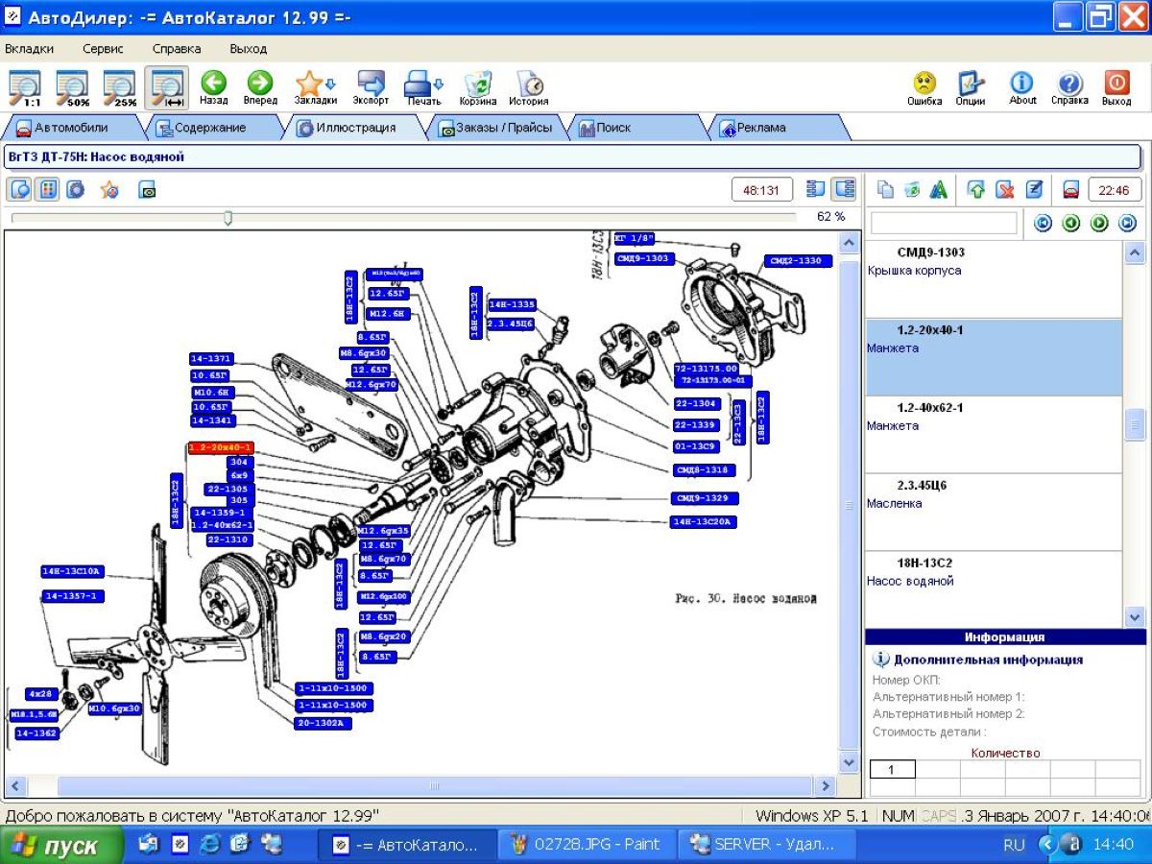Select the Иллюстрация tab

pos(355,128)
